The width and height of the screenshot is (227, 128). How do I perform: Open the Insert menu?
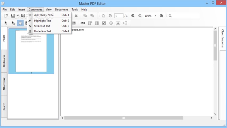21,10
